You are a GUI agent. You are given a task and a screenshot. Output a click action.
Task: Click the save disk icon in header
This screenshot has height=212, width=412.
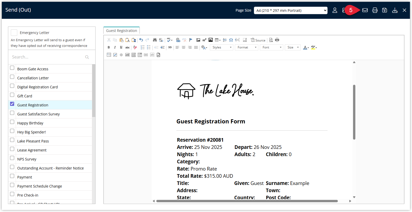(x=385, y=10)
